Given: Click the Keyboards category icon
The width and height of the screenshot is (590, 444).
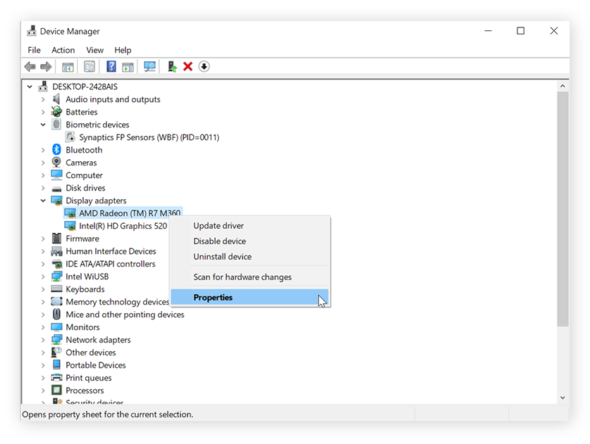Looking at the screenshot, I should [x=56, y=288].
